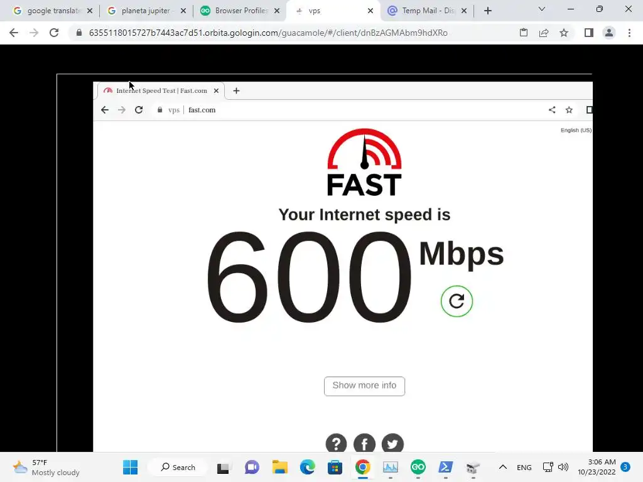Viewport: 643px width, 482px height.
Task: Open PowerShell from the taskbar
Action: (x=445, y=467)
